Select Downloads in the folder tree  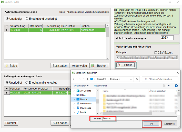pos(86,108)
